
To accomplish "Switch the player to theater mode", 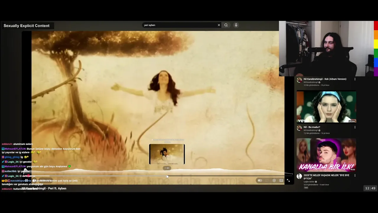I will click(x=281, y=180).
